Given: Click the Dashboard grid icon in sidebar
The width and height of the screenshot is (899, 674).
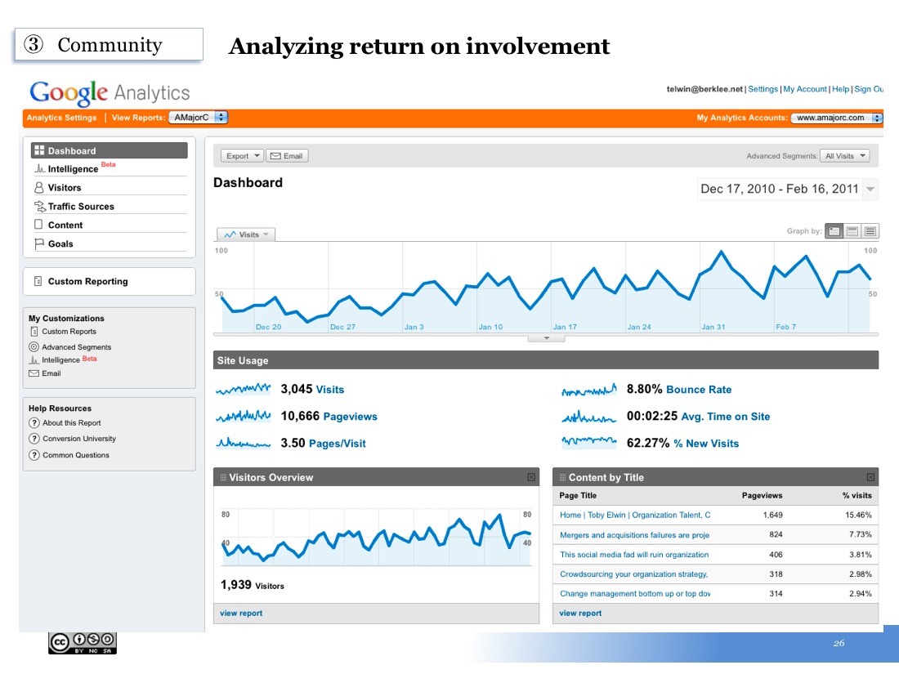Looking at the screenshot, I should [39, 150].
